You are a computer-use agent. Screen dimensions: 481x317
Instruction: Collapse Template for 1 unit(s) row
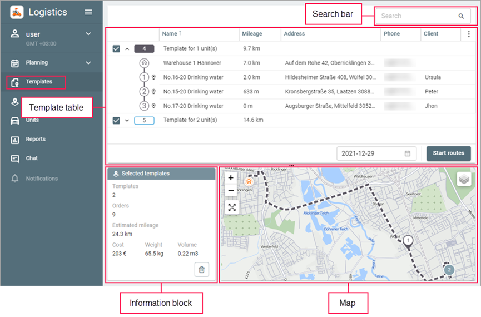127,49
